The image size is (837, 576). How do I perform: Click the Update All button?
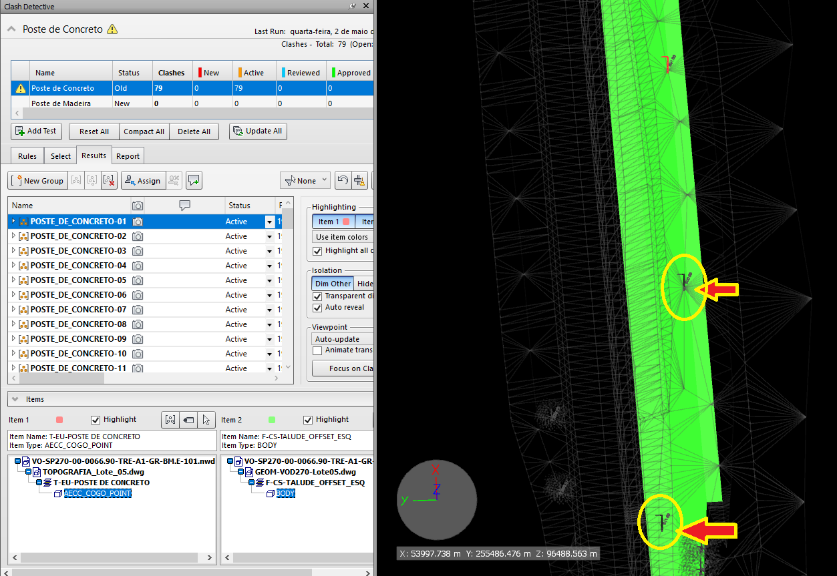coord(258,131)
